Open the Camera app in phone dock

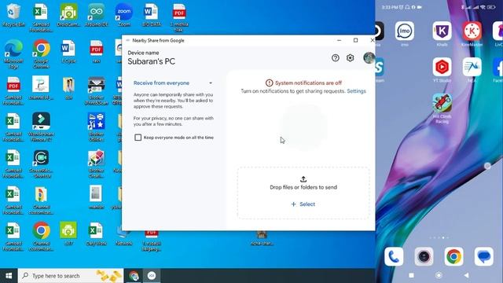pyautogui.click(x=424, y=257)
